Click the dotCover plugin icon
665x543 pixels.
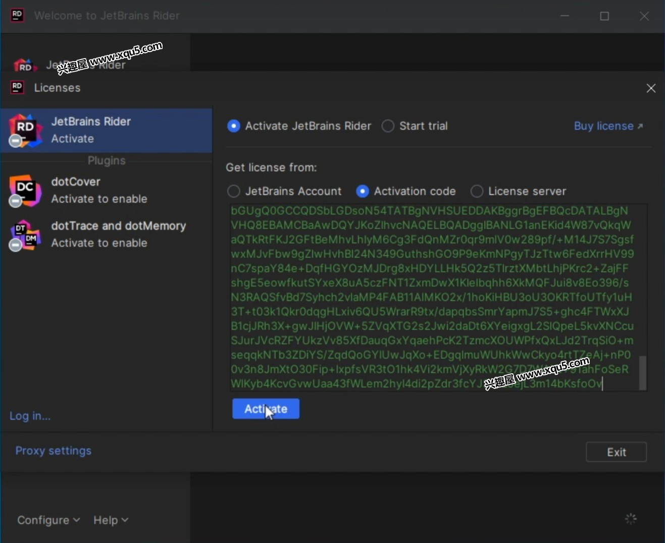click(25, 190)
